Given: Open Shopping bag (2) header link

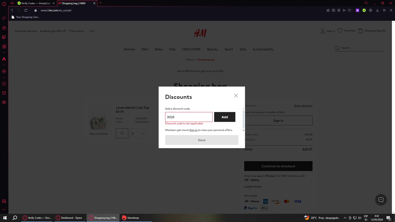Looking at the screenshot, I should click(372, 31).
